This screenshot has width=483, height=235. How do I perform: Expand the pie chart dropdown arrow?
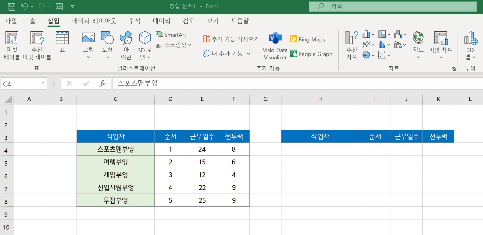pos(373,55)
